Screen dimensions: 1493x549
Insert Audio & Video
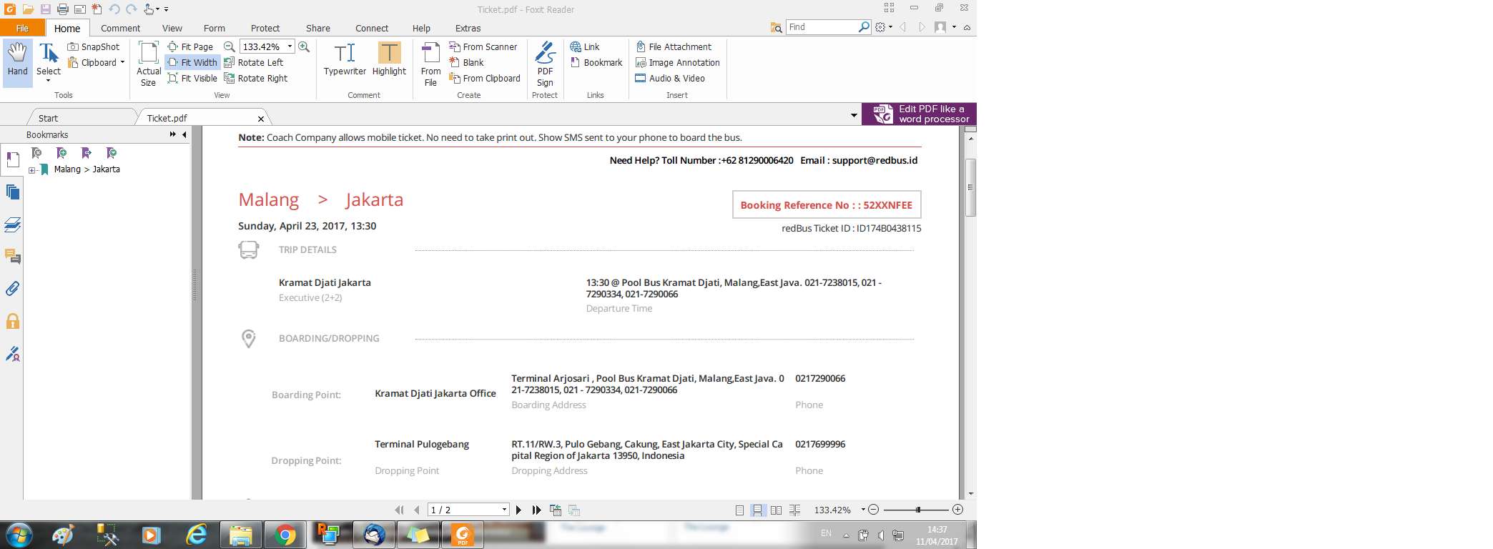pyautogui.click(x=670, y=78)
